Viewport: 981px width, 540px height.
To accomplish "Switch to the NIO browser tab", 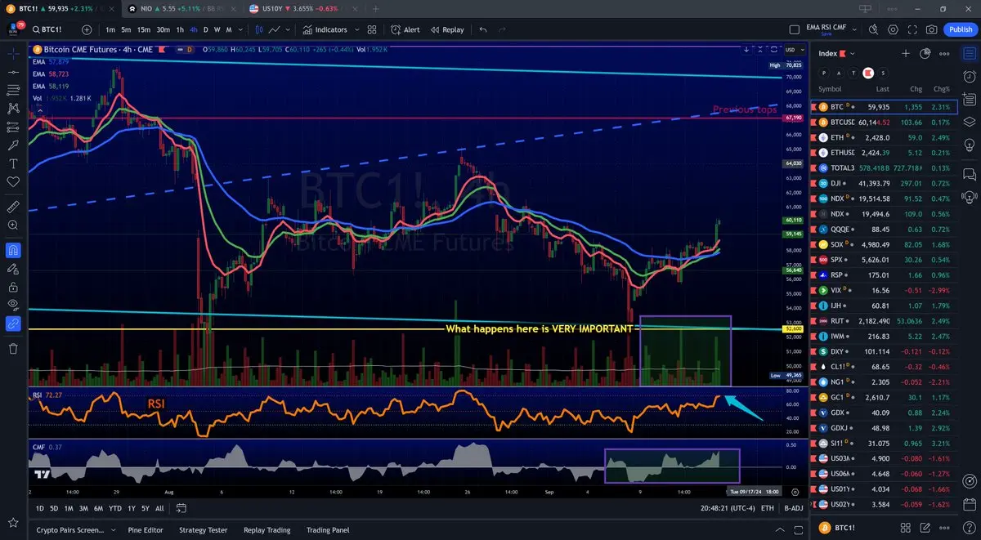I will pos(181,8).
